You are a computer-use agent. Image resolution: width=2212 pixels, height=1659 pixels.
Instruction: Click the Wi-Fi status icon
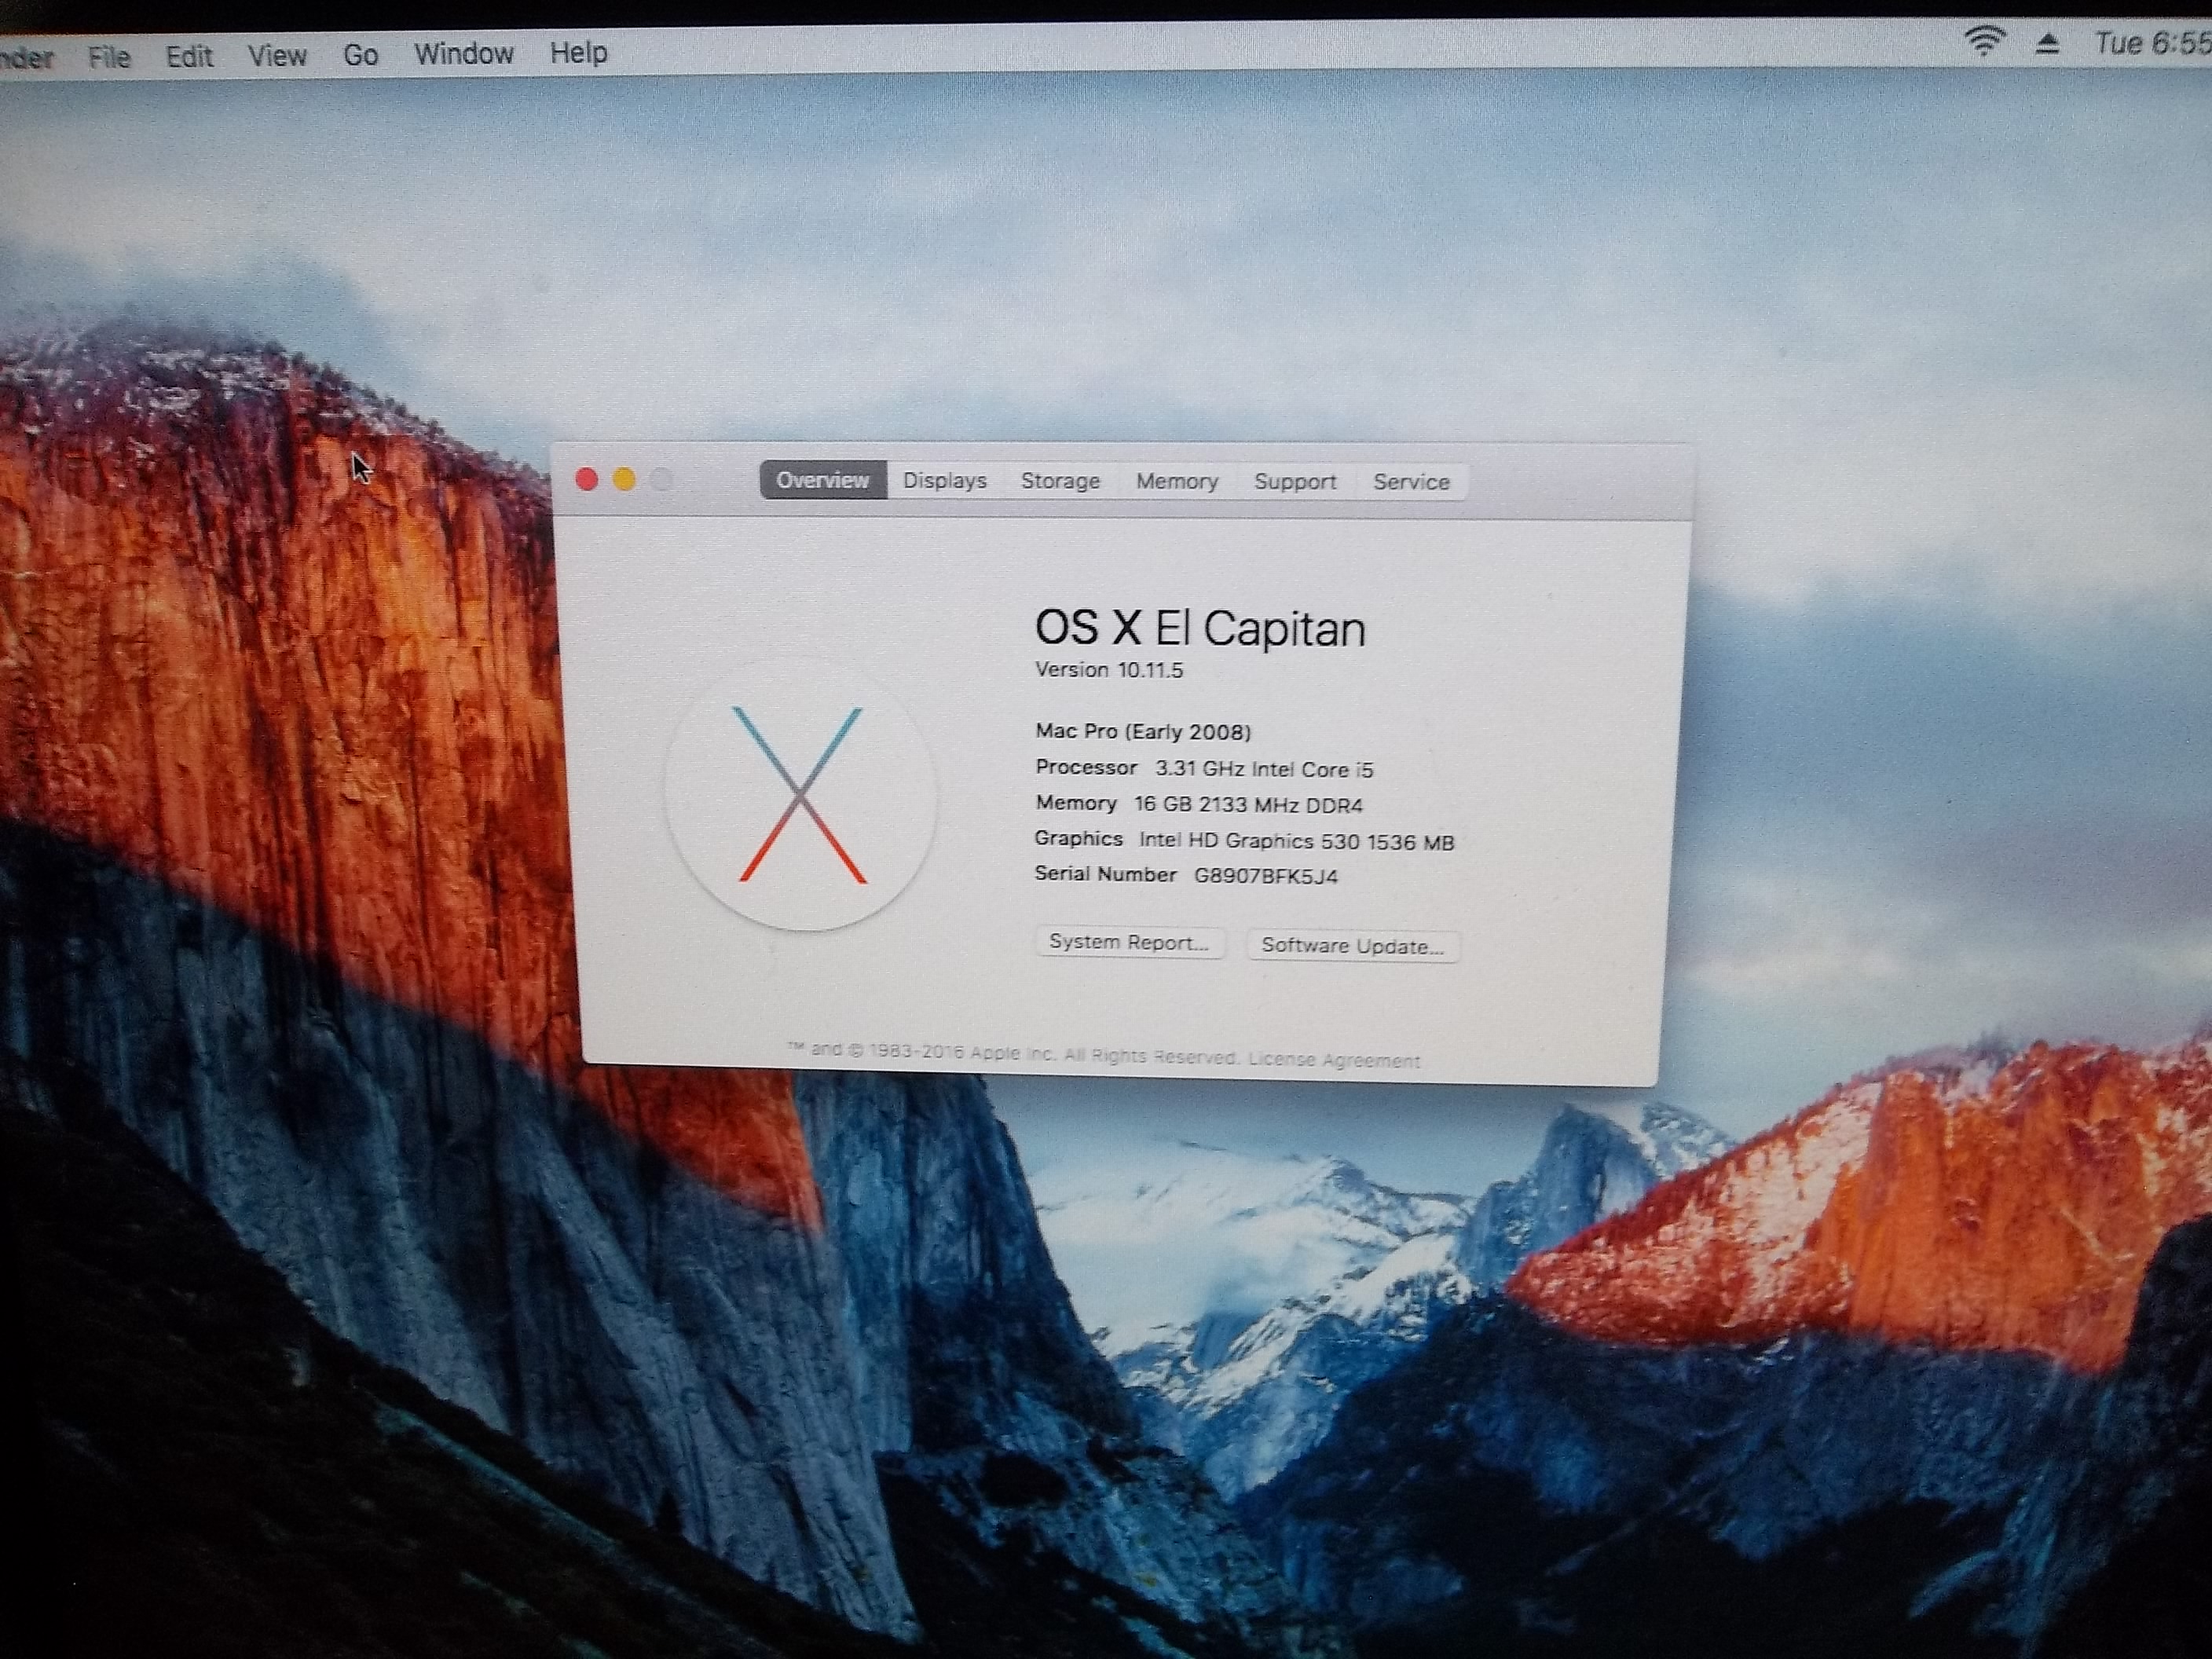click(1984, 41)
